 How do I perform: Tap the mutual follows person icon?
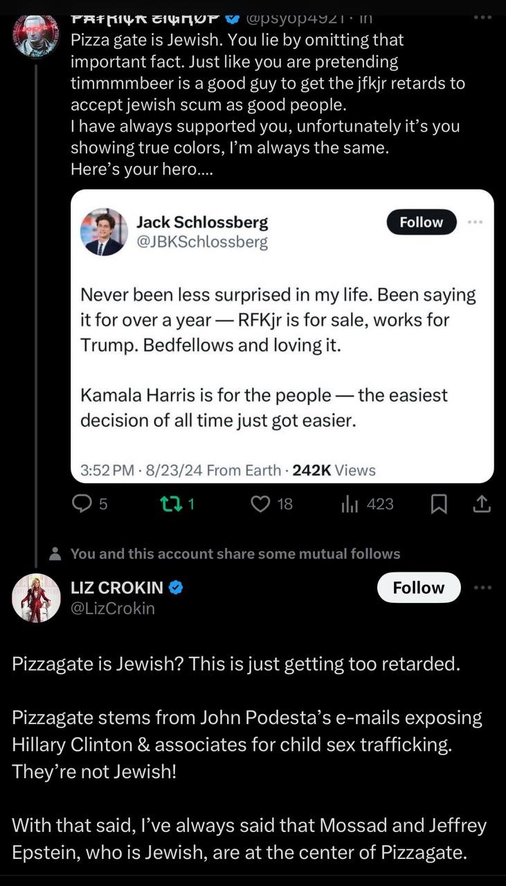[55, 554]
